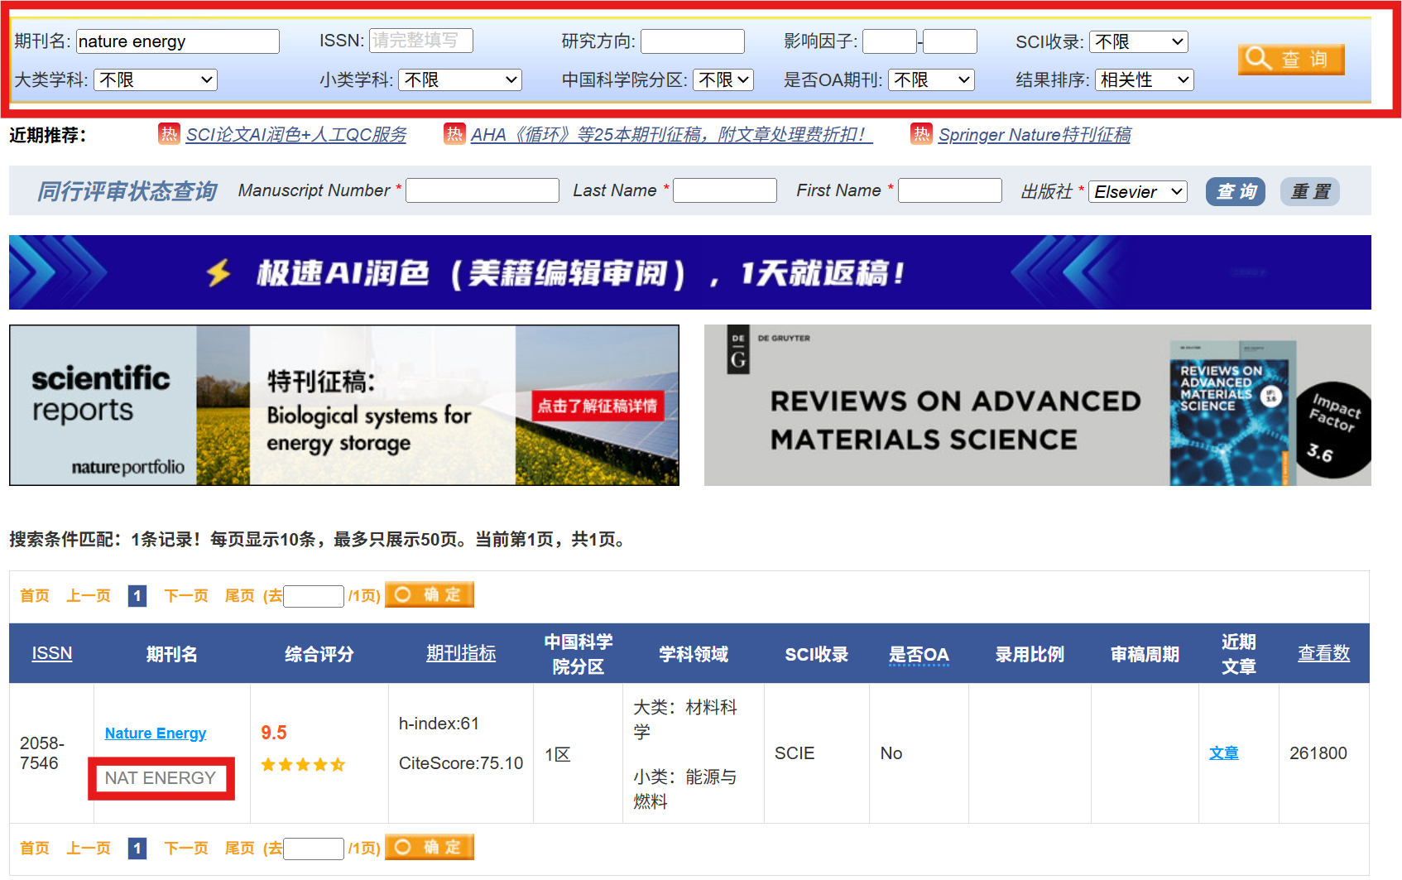The height and width of the screenshot is (880, 1402).
Task: Click the blue peer review 查询 button
Action: pos(1236,192)
